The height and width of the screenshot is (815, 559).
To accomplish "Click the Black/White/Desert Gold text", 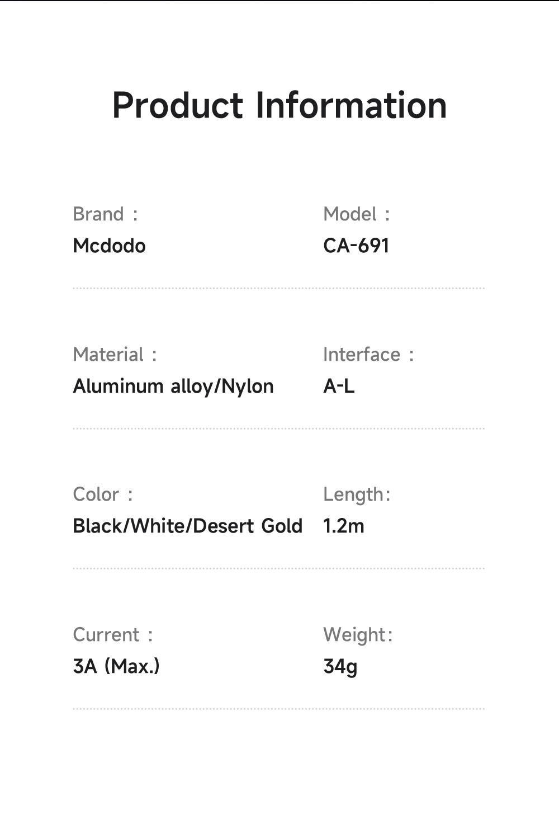I will (187, 526).
